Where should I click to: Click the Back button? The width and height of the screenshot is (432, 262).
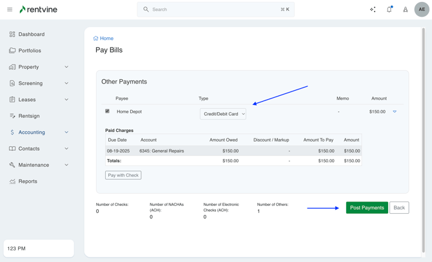tap(399, 208)
